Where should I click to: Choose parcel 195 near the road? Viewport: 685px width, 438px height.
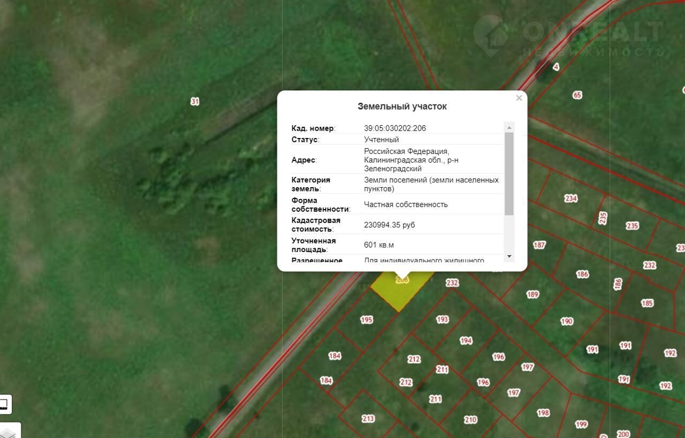pos(367,320)
